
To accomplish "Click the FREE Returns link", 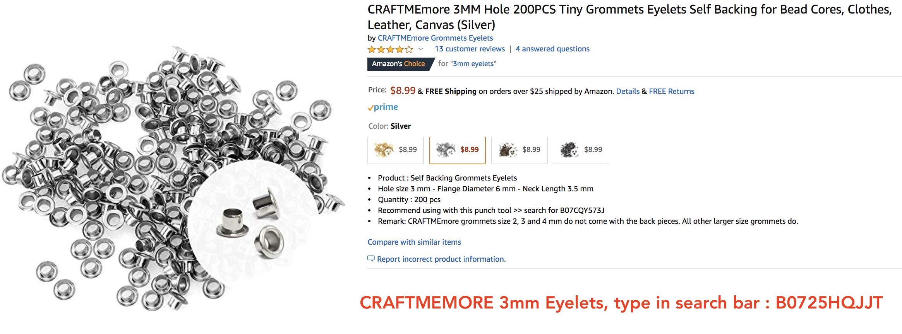I will 671,91.
